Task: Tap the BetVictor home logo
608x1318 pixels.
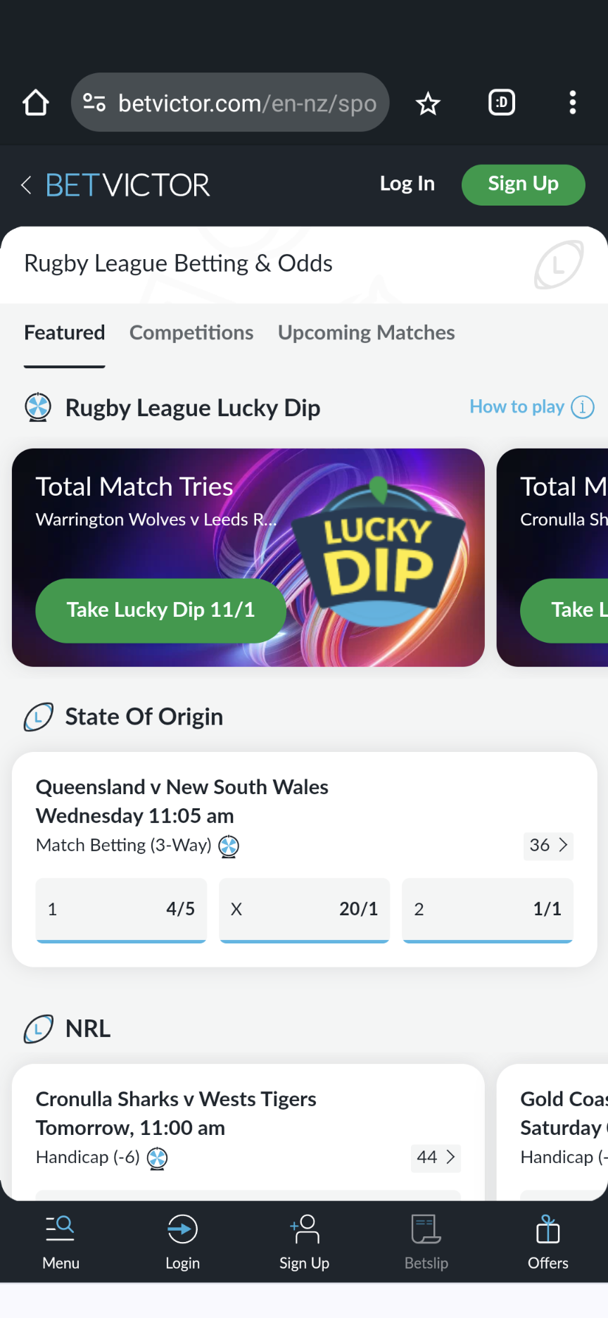Action: [127, 184]
